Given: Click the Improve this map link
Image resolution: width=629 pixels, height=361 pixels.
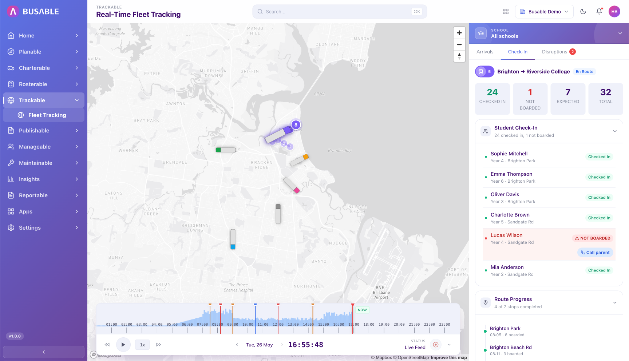Looking at the screenshot, I should tap(449, 358).
